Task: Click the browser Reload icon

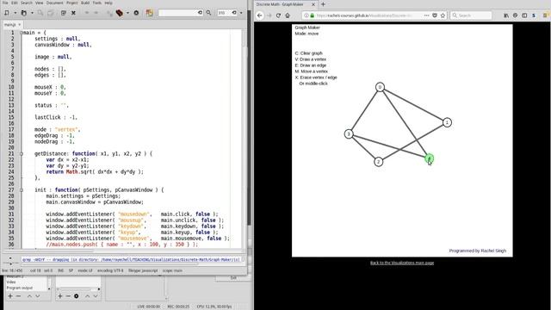Action: coord(278,15)
